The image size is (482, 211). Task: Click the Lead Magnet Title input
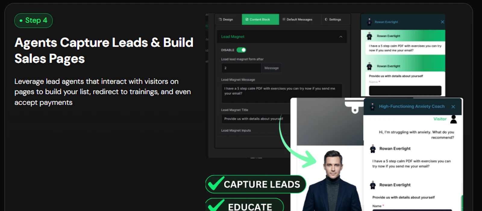[256, 119]
